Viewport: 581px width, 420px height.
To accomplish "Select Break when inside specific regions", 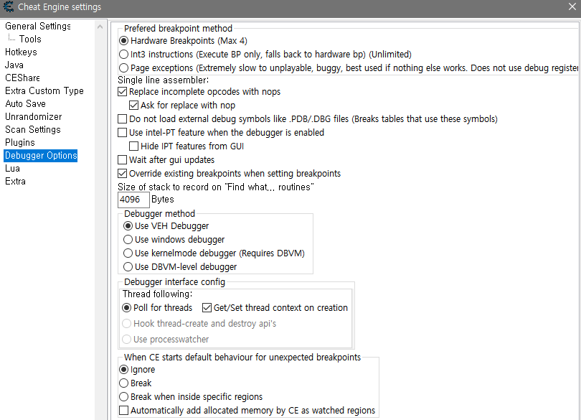I will [x=124, y=397].
